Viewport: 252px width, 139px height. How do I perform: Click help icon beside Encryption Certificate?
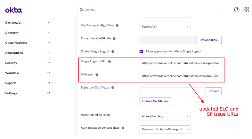pyautogui.click(x=114, y=39)
